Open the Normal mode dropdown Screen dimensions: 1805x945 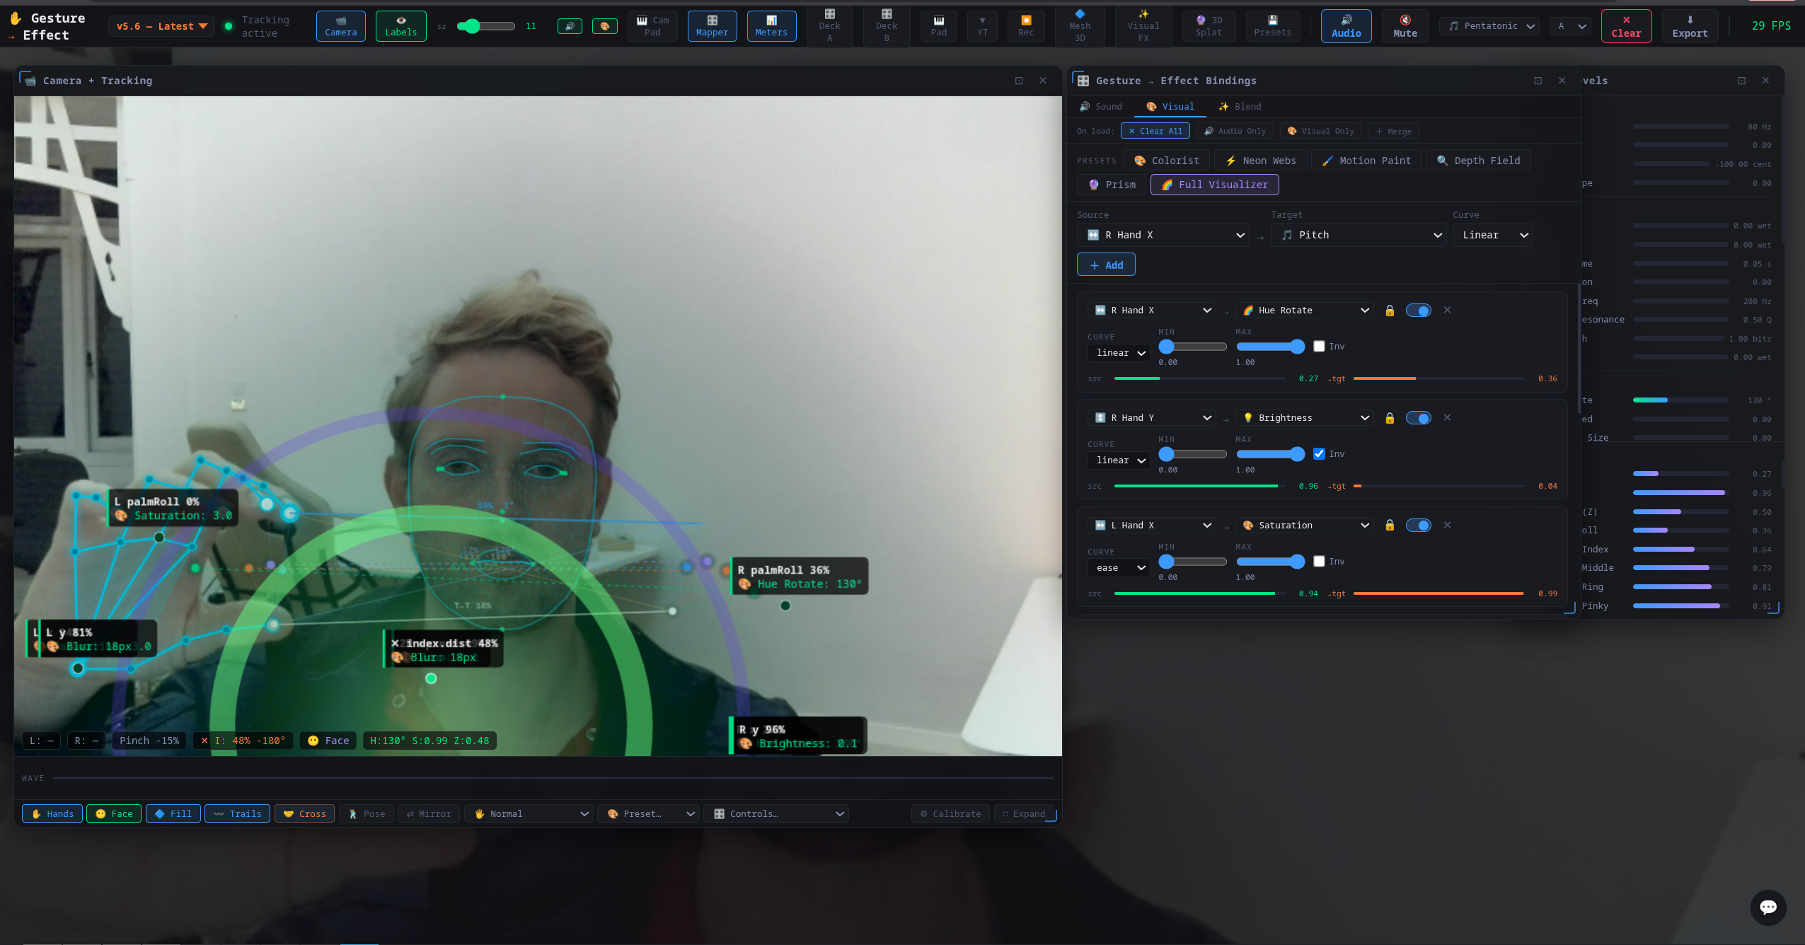click(529, 814)
